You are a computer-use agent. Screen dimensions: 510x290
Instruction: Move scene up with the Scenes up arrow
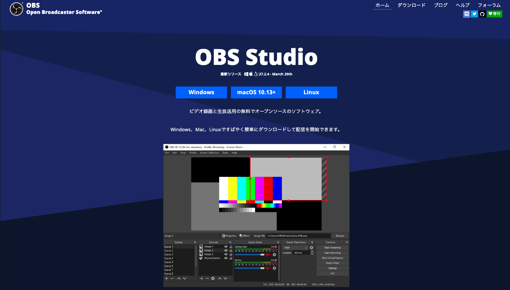(179, 278)
